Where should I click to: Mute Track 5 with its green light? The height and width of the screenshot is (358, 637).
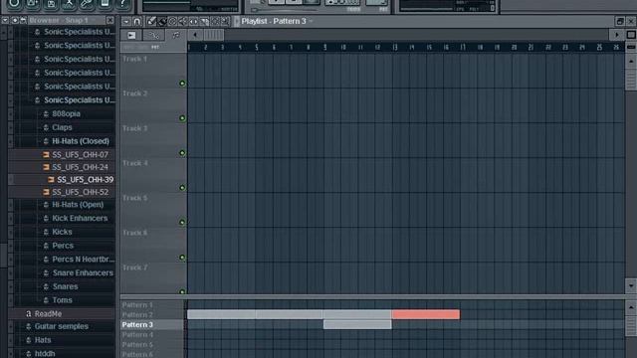click(182, 223)
